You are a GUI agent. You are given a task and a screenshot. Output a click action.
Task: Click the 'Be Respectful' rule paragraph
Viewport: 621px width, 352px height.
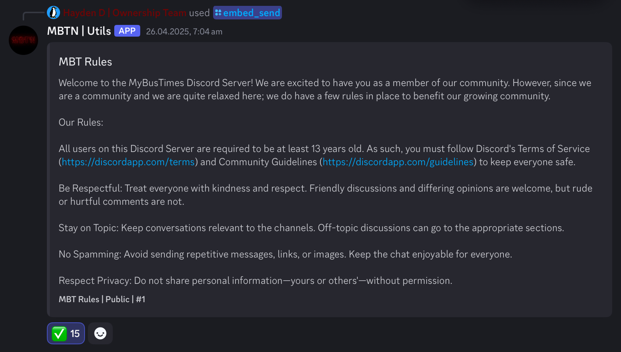(326, 195)
